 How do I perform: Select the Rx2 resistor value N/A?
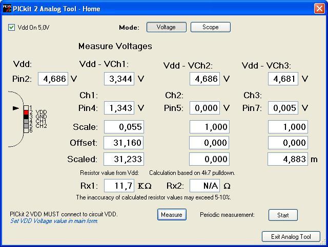(205, 186)
